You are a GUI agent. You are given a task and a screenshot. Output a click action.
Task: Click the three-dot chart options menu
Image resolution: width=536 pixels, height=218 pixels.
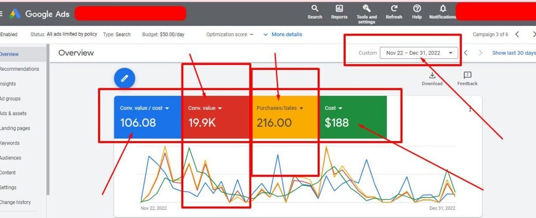(x=470, y=109)
